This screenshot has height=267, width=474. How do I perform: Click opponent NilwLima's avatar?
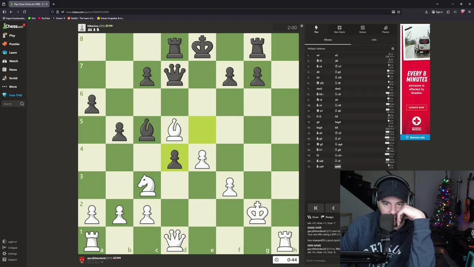[82, 28]
